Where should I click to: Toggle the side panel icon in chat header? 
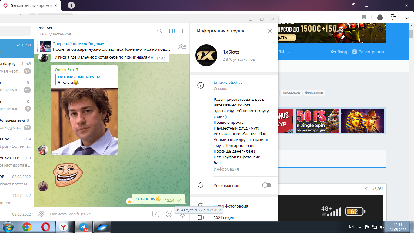point(172,31)
